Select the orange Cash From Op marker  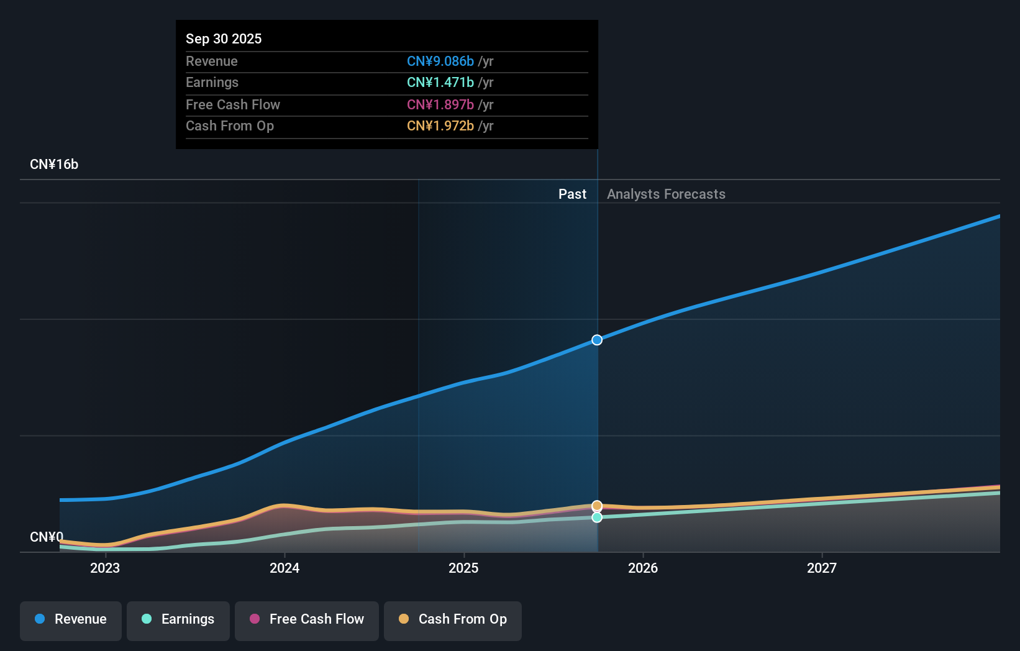[596, 504]
